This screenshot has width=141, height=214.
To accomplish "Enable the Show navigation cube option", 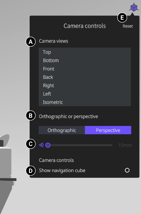I will pyautogui.click(x=127, y=170).
